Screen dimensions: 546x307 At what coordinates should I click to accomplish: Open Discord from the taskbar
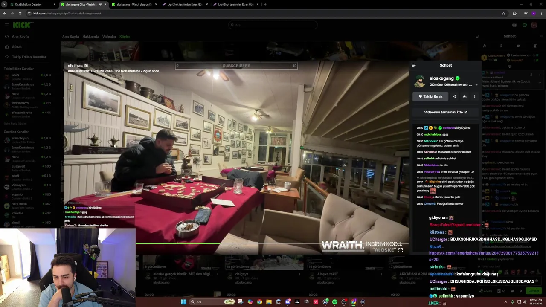[x=288, y=302]
